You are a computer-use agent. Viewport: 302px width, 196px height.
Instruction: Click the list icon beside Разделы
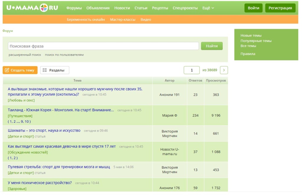tap(45, 70)
